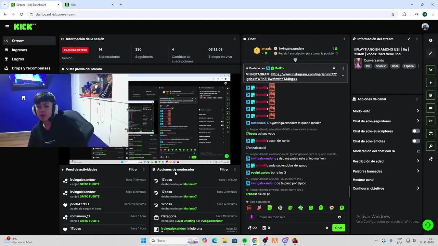The image size is (438, 246).
Task: Click the broadcast signal icon in right toolbar
Action: click(x=430, y=121)
